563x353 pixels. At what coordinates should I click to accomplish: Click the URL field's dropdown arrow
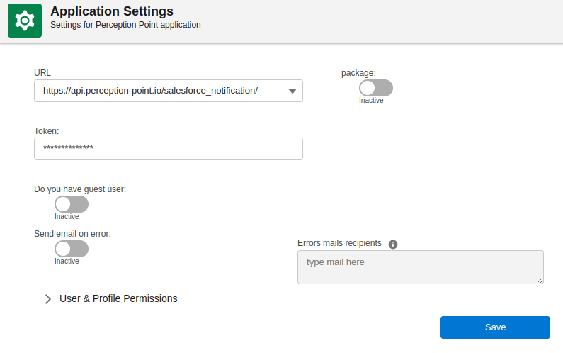coord(292,91)
